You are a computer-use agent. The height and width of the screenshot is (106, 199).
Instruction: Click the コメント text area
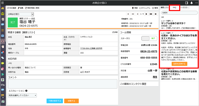point(63,84)
